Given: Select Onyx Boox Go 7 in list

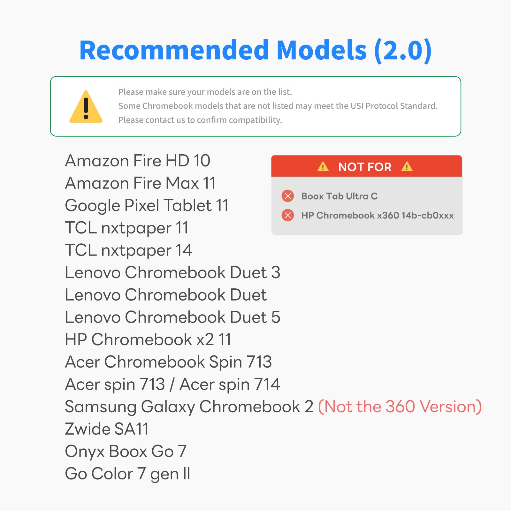Looking at the screenshot, I should [x=126, y=451].
